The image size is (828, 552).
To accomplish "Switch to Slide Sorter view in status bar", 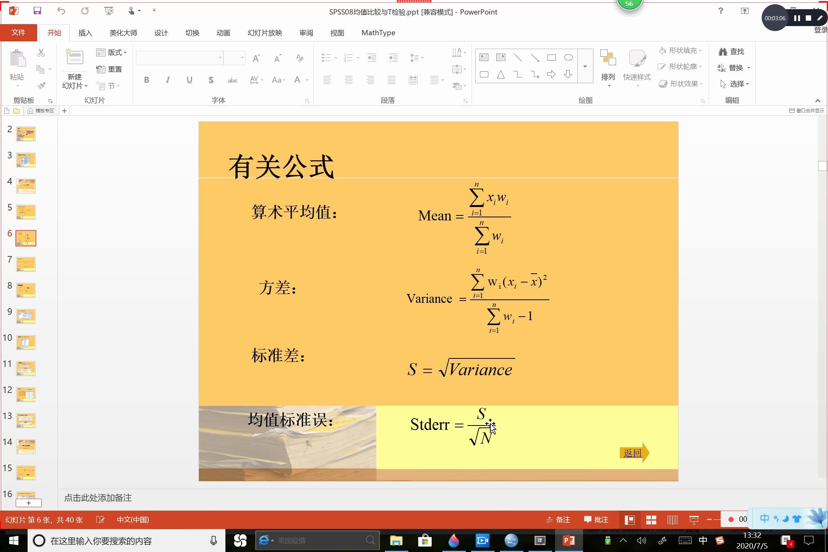I will pyautogui.click(x=651, y=519).
